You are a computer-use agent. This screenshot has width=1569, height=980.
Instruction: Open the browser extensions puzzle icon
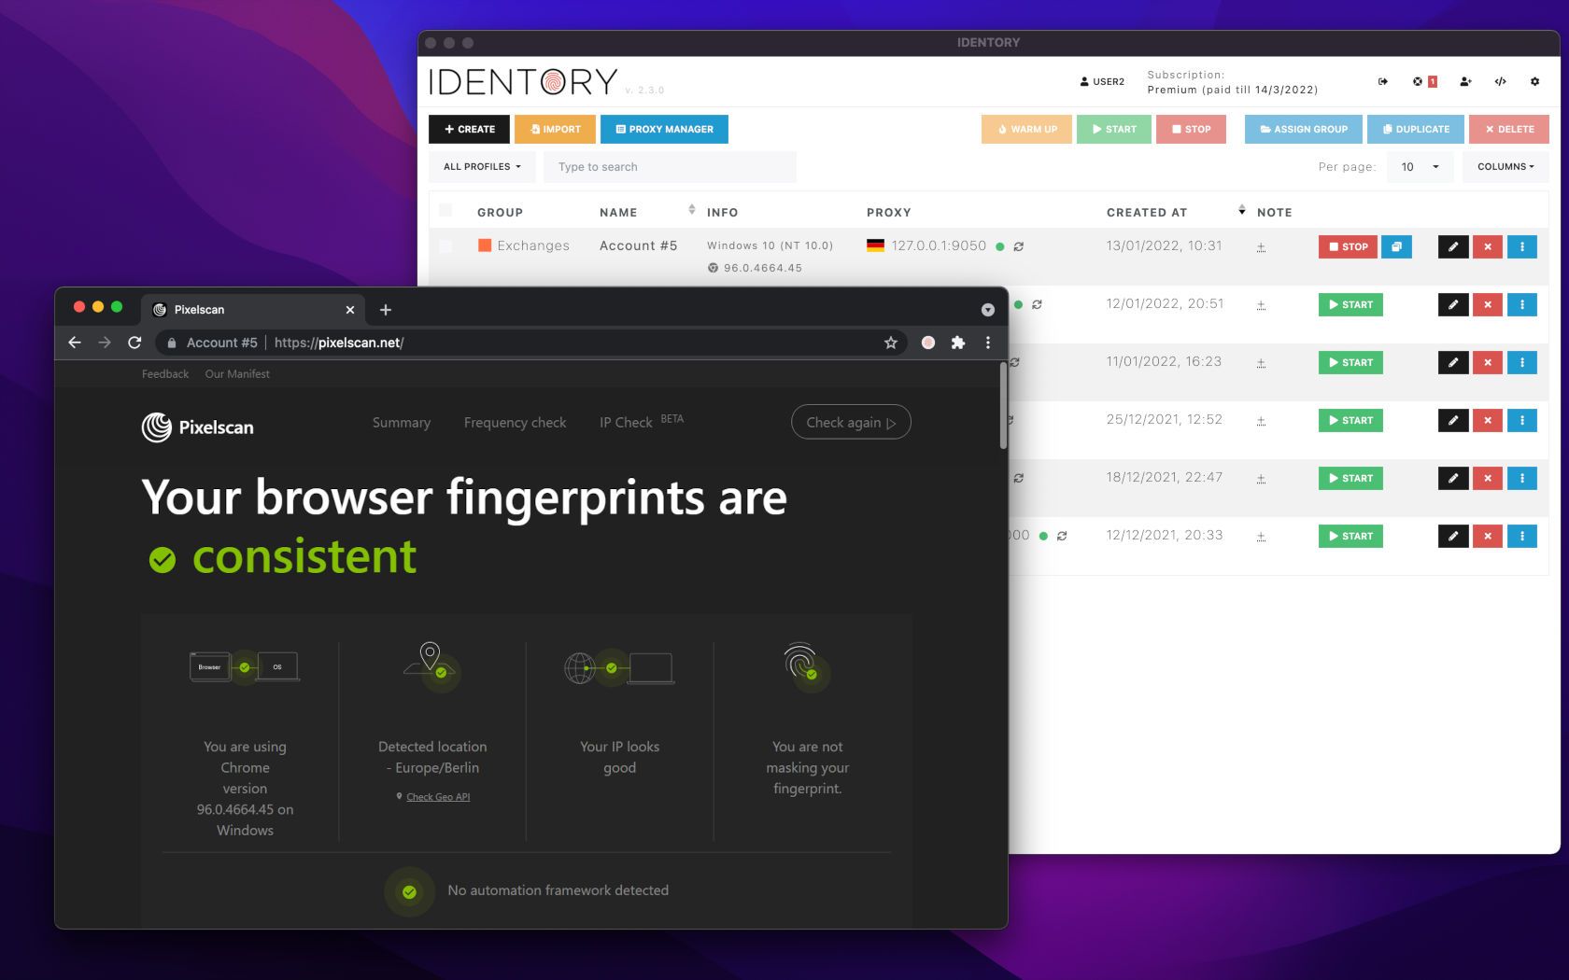coord(957,343)
